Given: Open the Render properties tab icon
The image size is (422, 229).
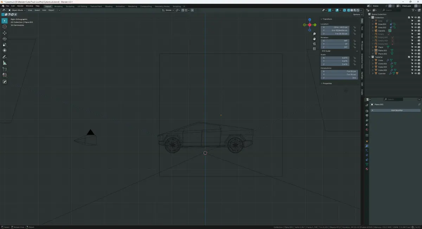Looking at the screenshot, I should [367, 111].
